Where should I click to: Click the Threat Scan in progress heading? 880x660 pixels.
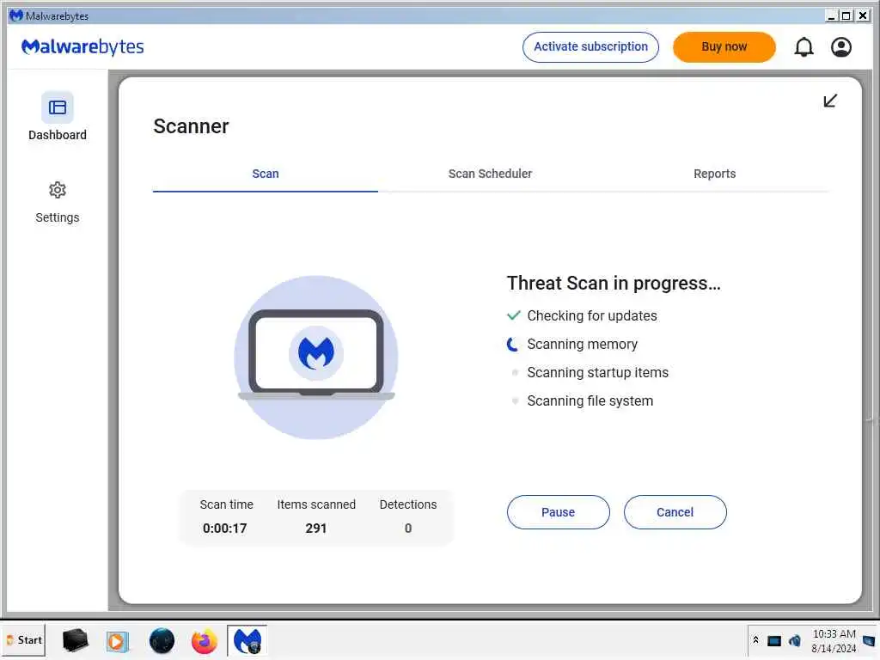pyautogui.click(x=614, y=284)
